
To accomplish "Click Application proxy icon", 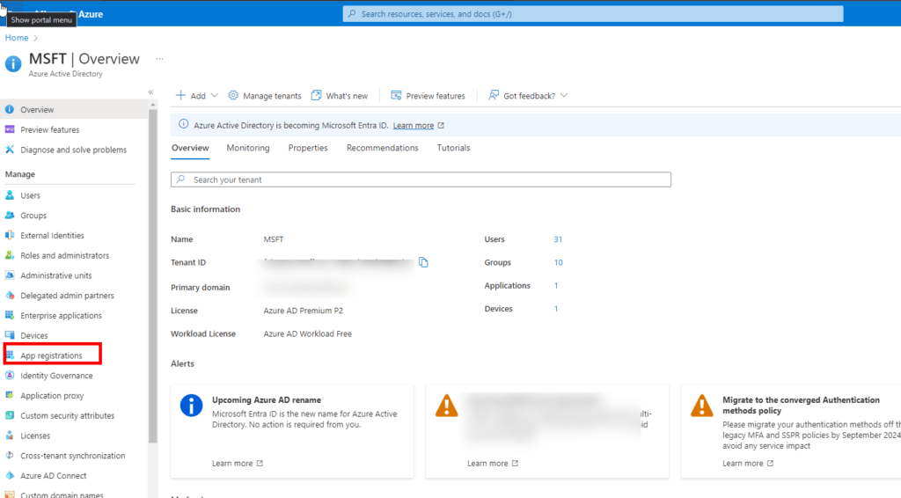I will pos(10,396).
